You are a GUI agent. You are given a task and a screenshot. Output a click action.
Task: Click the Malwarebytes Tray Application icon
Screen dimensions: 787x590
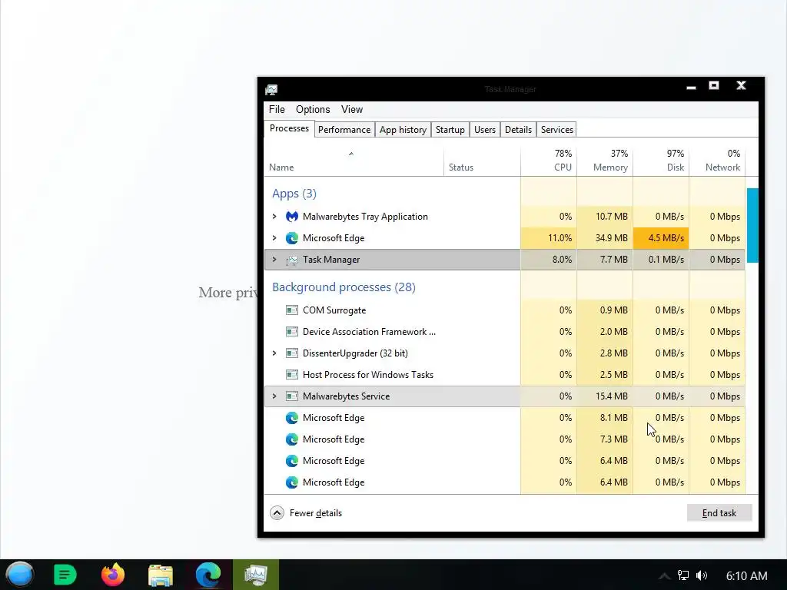pos(291,217)
